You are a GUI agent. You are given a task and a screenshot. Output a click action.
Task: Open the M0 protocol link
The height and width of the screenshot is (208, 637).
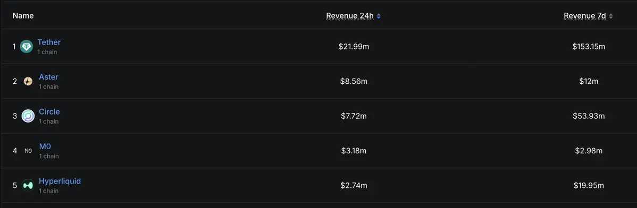[x=45, y=146]
